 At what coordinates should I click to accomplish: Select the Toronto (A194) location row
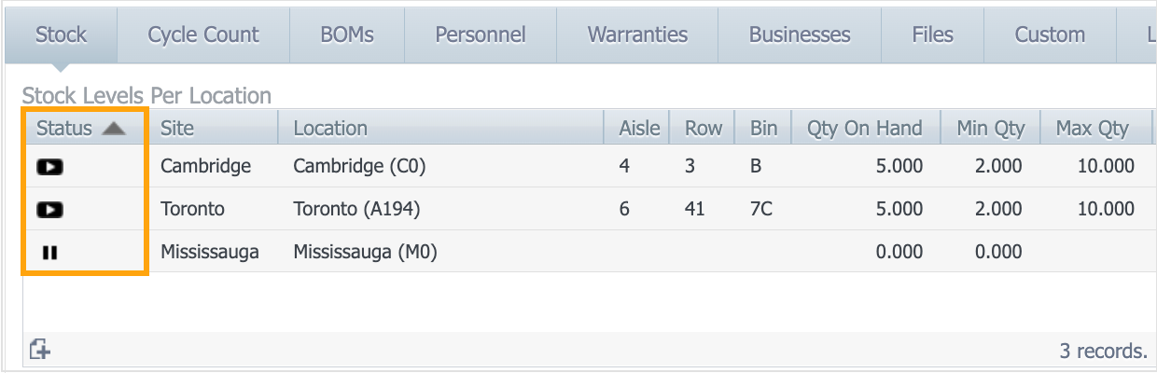tap(356, 210)
